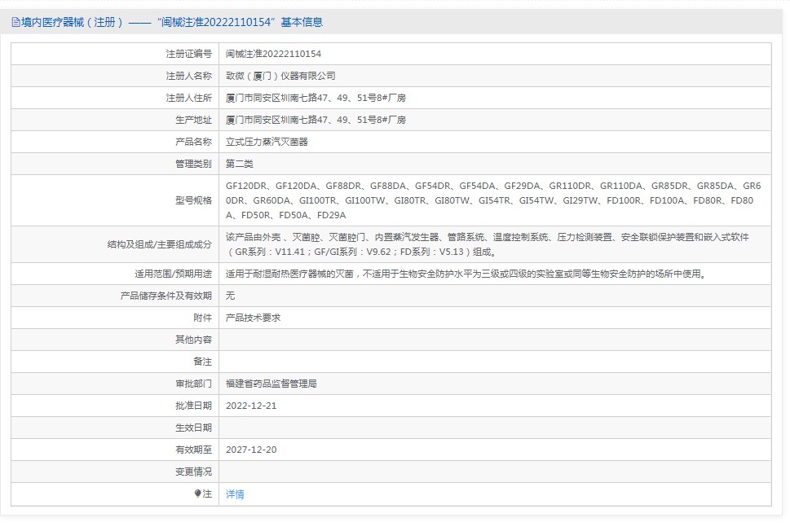Click the 产品储存条件及有效期 row label
The width and height of the screenshot is (790, 531).
coord(166,296)
